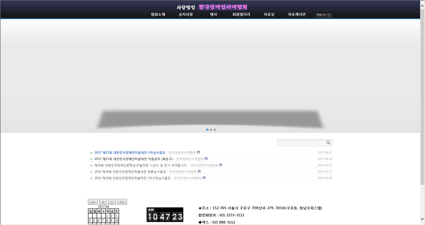
Task: Click the digital clock widget
Action: click(165, 215)
